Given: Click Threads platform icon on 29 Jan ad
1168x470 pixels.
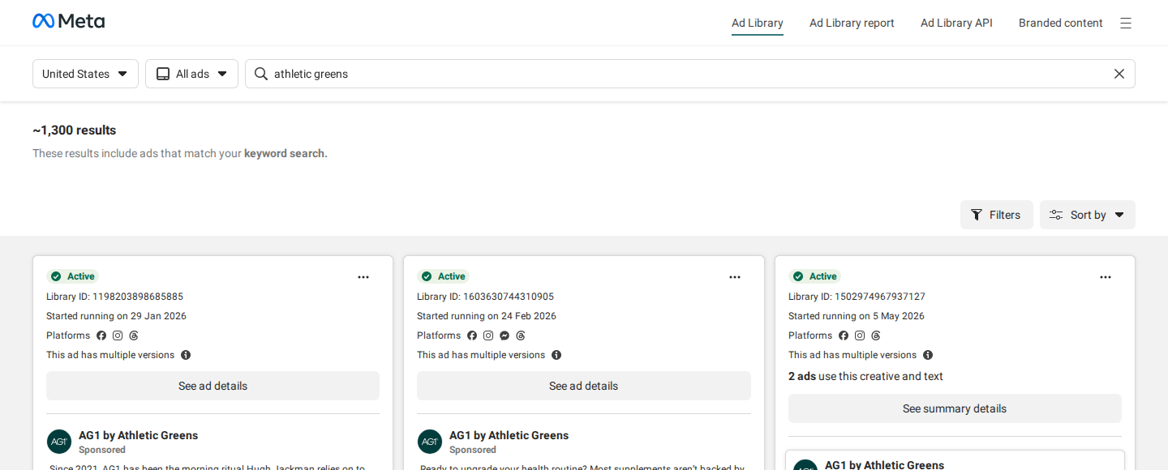Looking at the screenshot, I should point(134,335).
